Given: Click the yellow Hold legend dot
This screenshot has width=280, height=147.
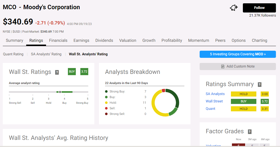Looking at the screenshot, I should 106,103.
